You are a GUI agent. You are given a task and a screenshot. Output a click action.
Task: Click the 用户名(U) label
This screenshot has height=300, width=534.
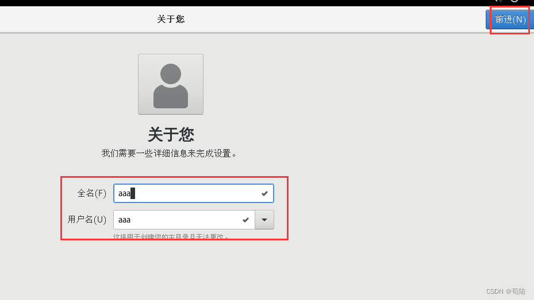87,220
